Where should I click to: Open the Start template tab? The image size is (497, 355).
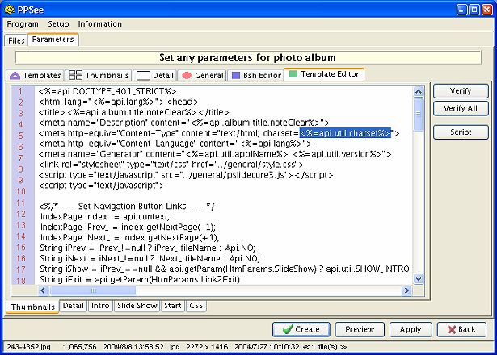(172, 306)
